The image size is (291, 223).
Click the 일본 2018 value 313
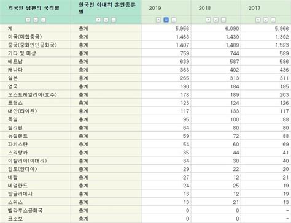[x=235, y=78]
